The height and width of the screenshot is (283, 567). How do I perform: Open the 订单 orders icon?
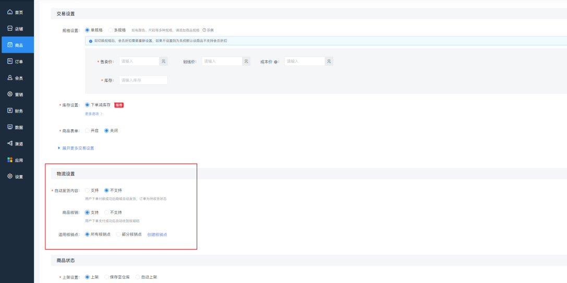pos(9,61)
